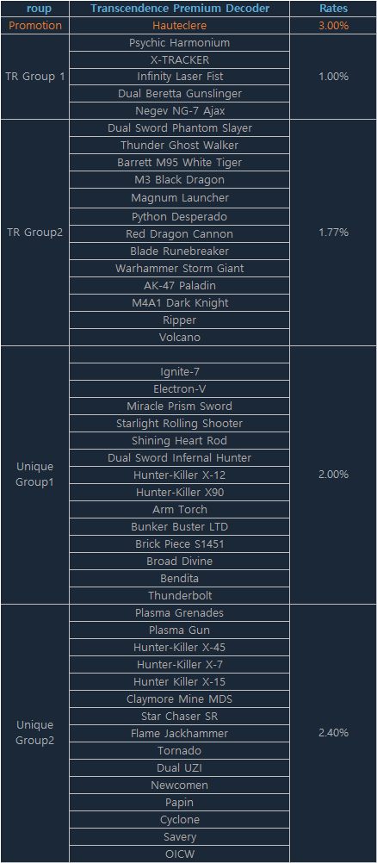Select M4A1 Dark Knight entry
377x863 pixels.
pos(179,302)
